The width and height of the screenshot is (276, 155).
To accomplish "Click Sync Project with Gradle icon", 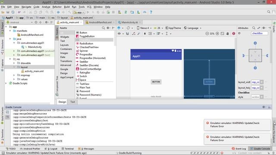I will click(x=125, y=12).
